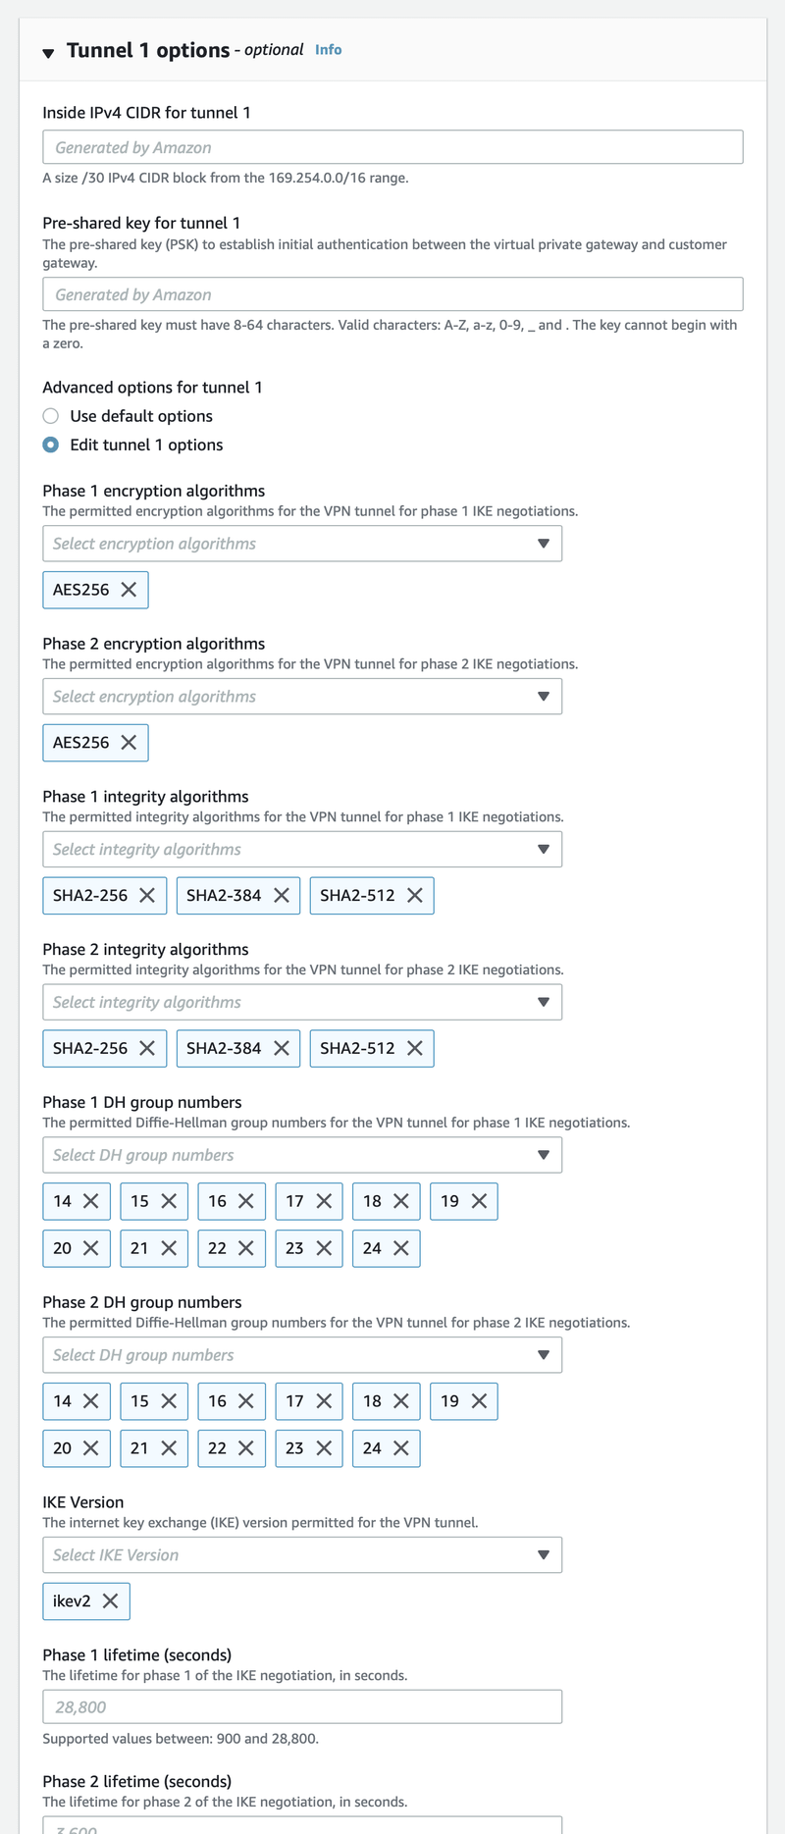
Task: Remove AES256 from Phase 1 encryption algorithms
Action: coord(129,590)
